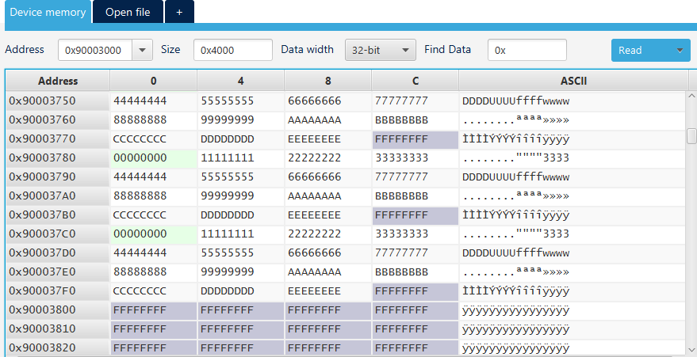Select address row 0x90003820
Screen dimensions: 697x357
coord(58,348)
